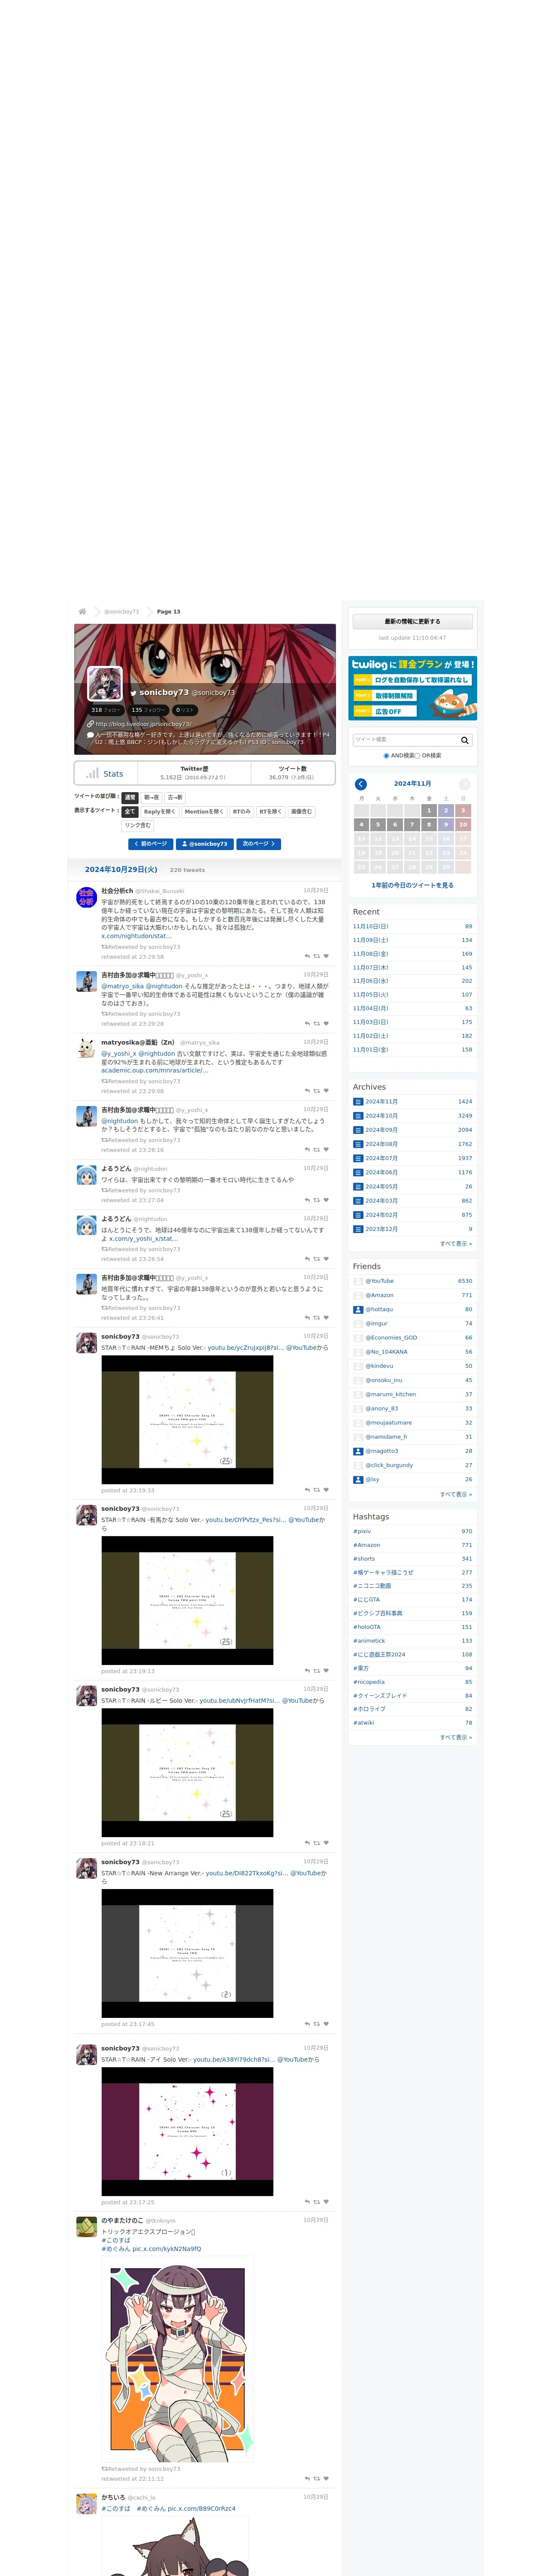The height and width of the screenshot is (2576, 551).
Task: Click the @lxy friend avatar icon
Action: (358, 1479)
